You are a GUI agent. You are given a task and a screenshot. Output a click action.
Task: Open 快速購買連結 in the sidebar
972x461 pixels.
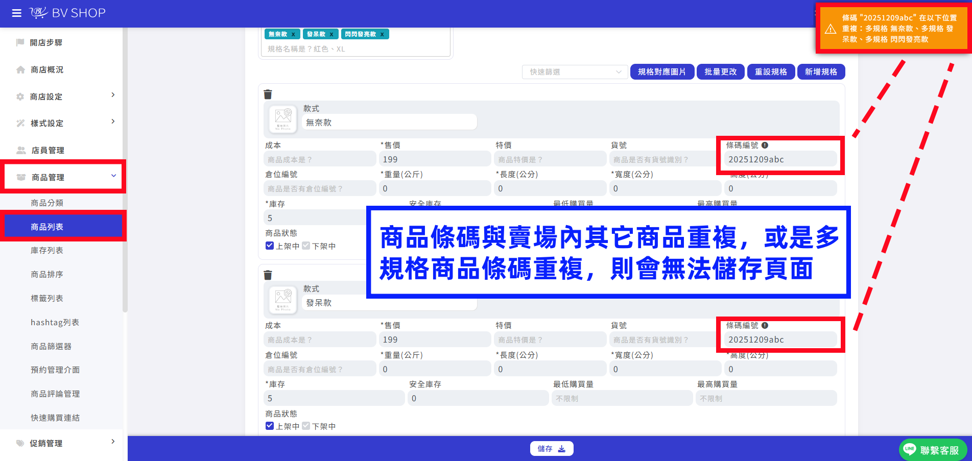tap(55, 418)
